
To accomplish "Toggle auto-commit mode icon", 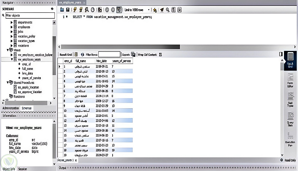I will 119,10.
